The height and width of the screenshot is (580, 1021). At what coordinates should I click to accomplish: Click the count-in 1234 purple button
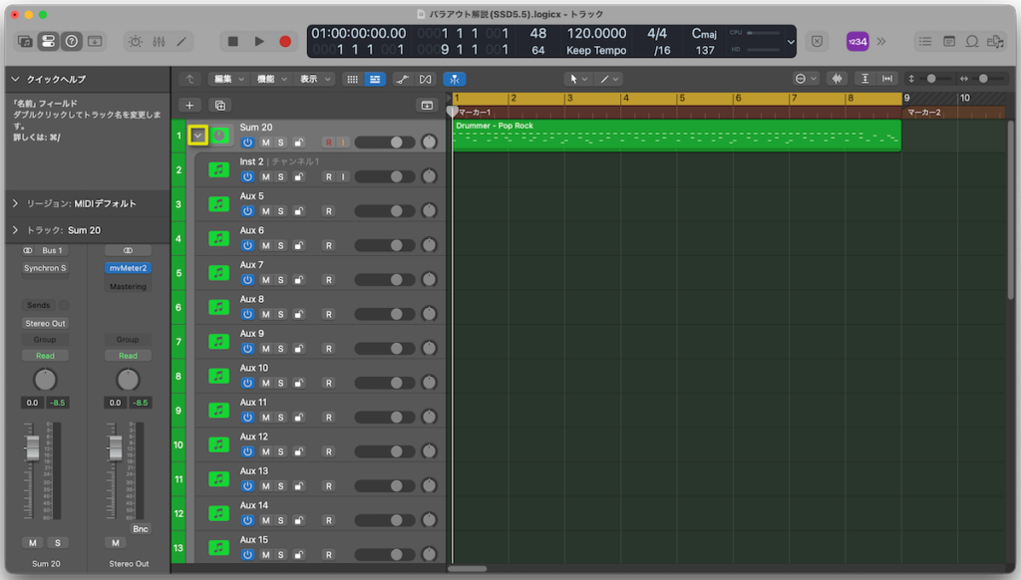[857, 42]
